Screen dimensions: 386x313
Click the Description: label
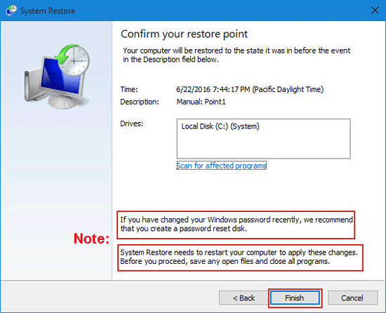tap(140, 102)
